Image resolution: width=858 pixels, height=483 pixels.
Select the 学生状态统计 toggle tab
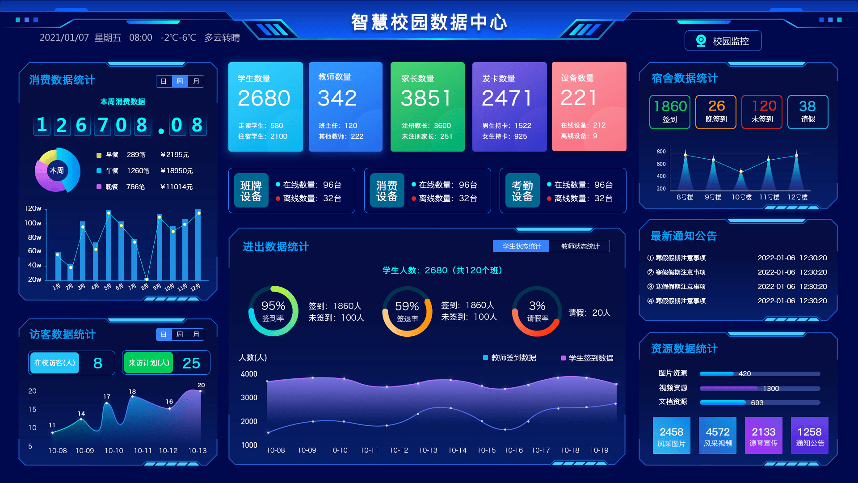(x=521, y=246)
